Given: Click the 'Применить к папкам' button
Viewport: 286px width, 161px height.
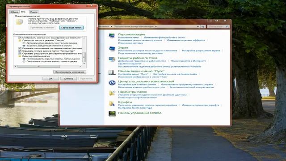Looking at the screenshot, I should tap(42, 28).
